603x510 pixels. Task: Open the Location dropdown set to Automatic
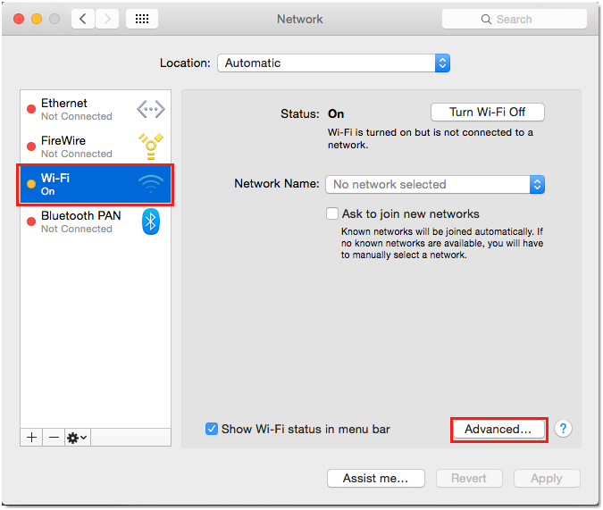(x=333, y=63)
